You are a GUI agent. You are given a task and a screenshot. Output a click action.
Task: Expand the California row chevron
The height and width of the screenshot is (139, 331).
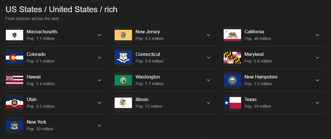point(317,35)
